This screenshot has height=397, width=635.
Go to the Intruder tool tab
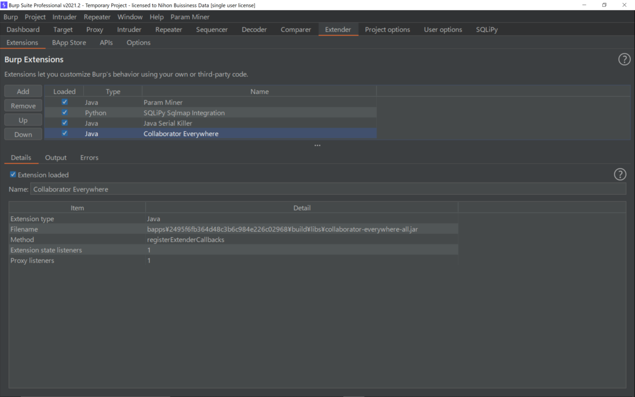(x=129, y=30)
